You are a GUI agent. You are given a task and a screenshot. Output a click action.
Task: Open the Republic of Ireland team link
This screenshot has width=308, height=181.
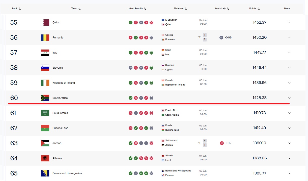coord(64,83)
